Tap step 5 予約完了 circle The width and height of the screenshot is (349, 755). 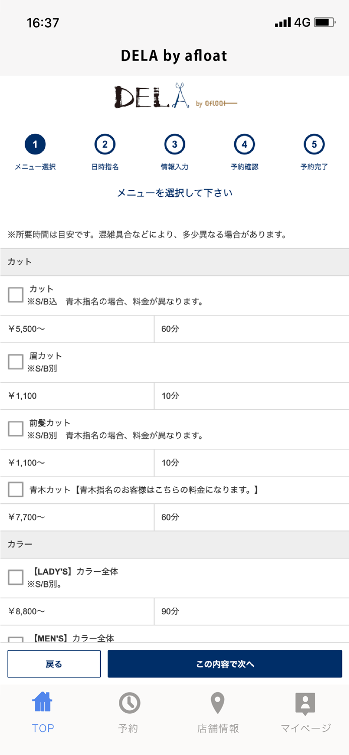tap(314, 145)
